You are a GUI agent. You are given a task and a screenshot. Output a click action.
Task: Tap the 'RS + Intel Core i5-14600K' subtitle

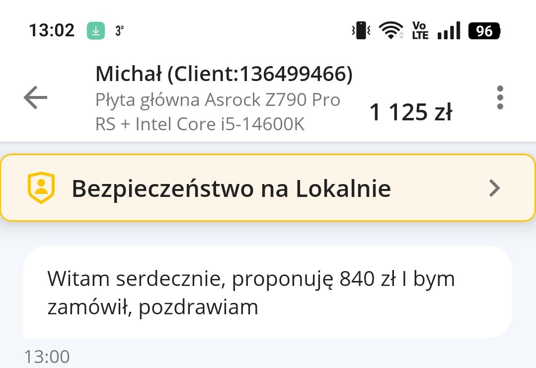click(x=200, y=124)
